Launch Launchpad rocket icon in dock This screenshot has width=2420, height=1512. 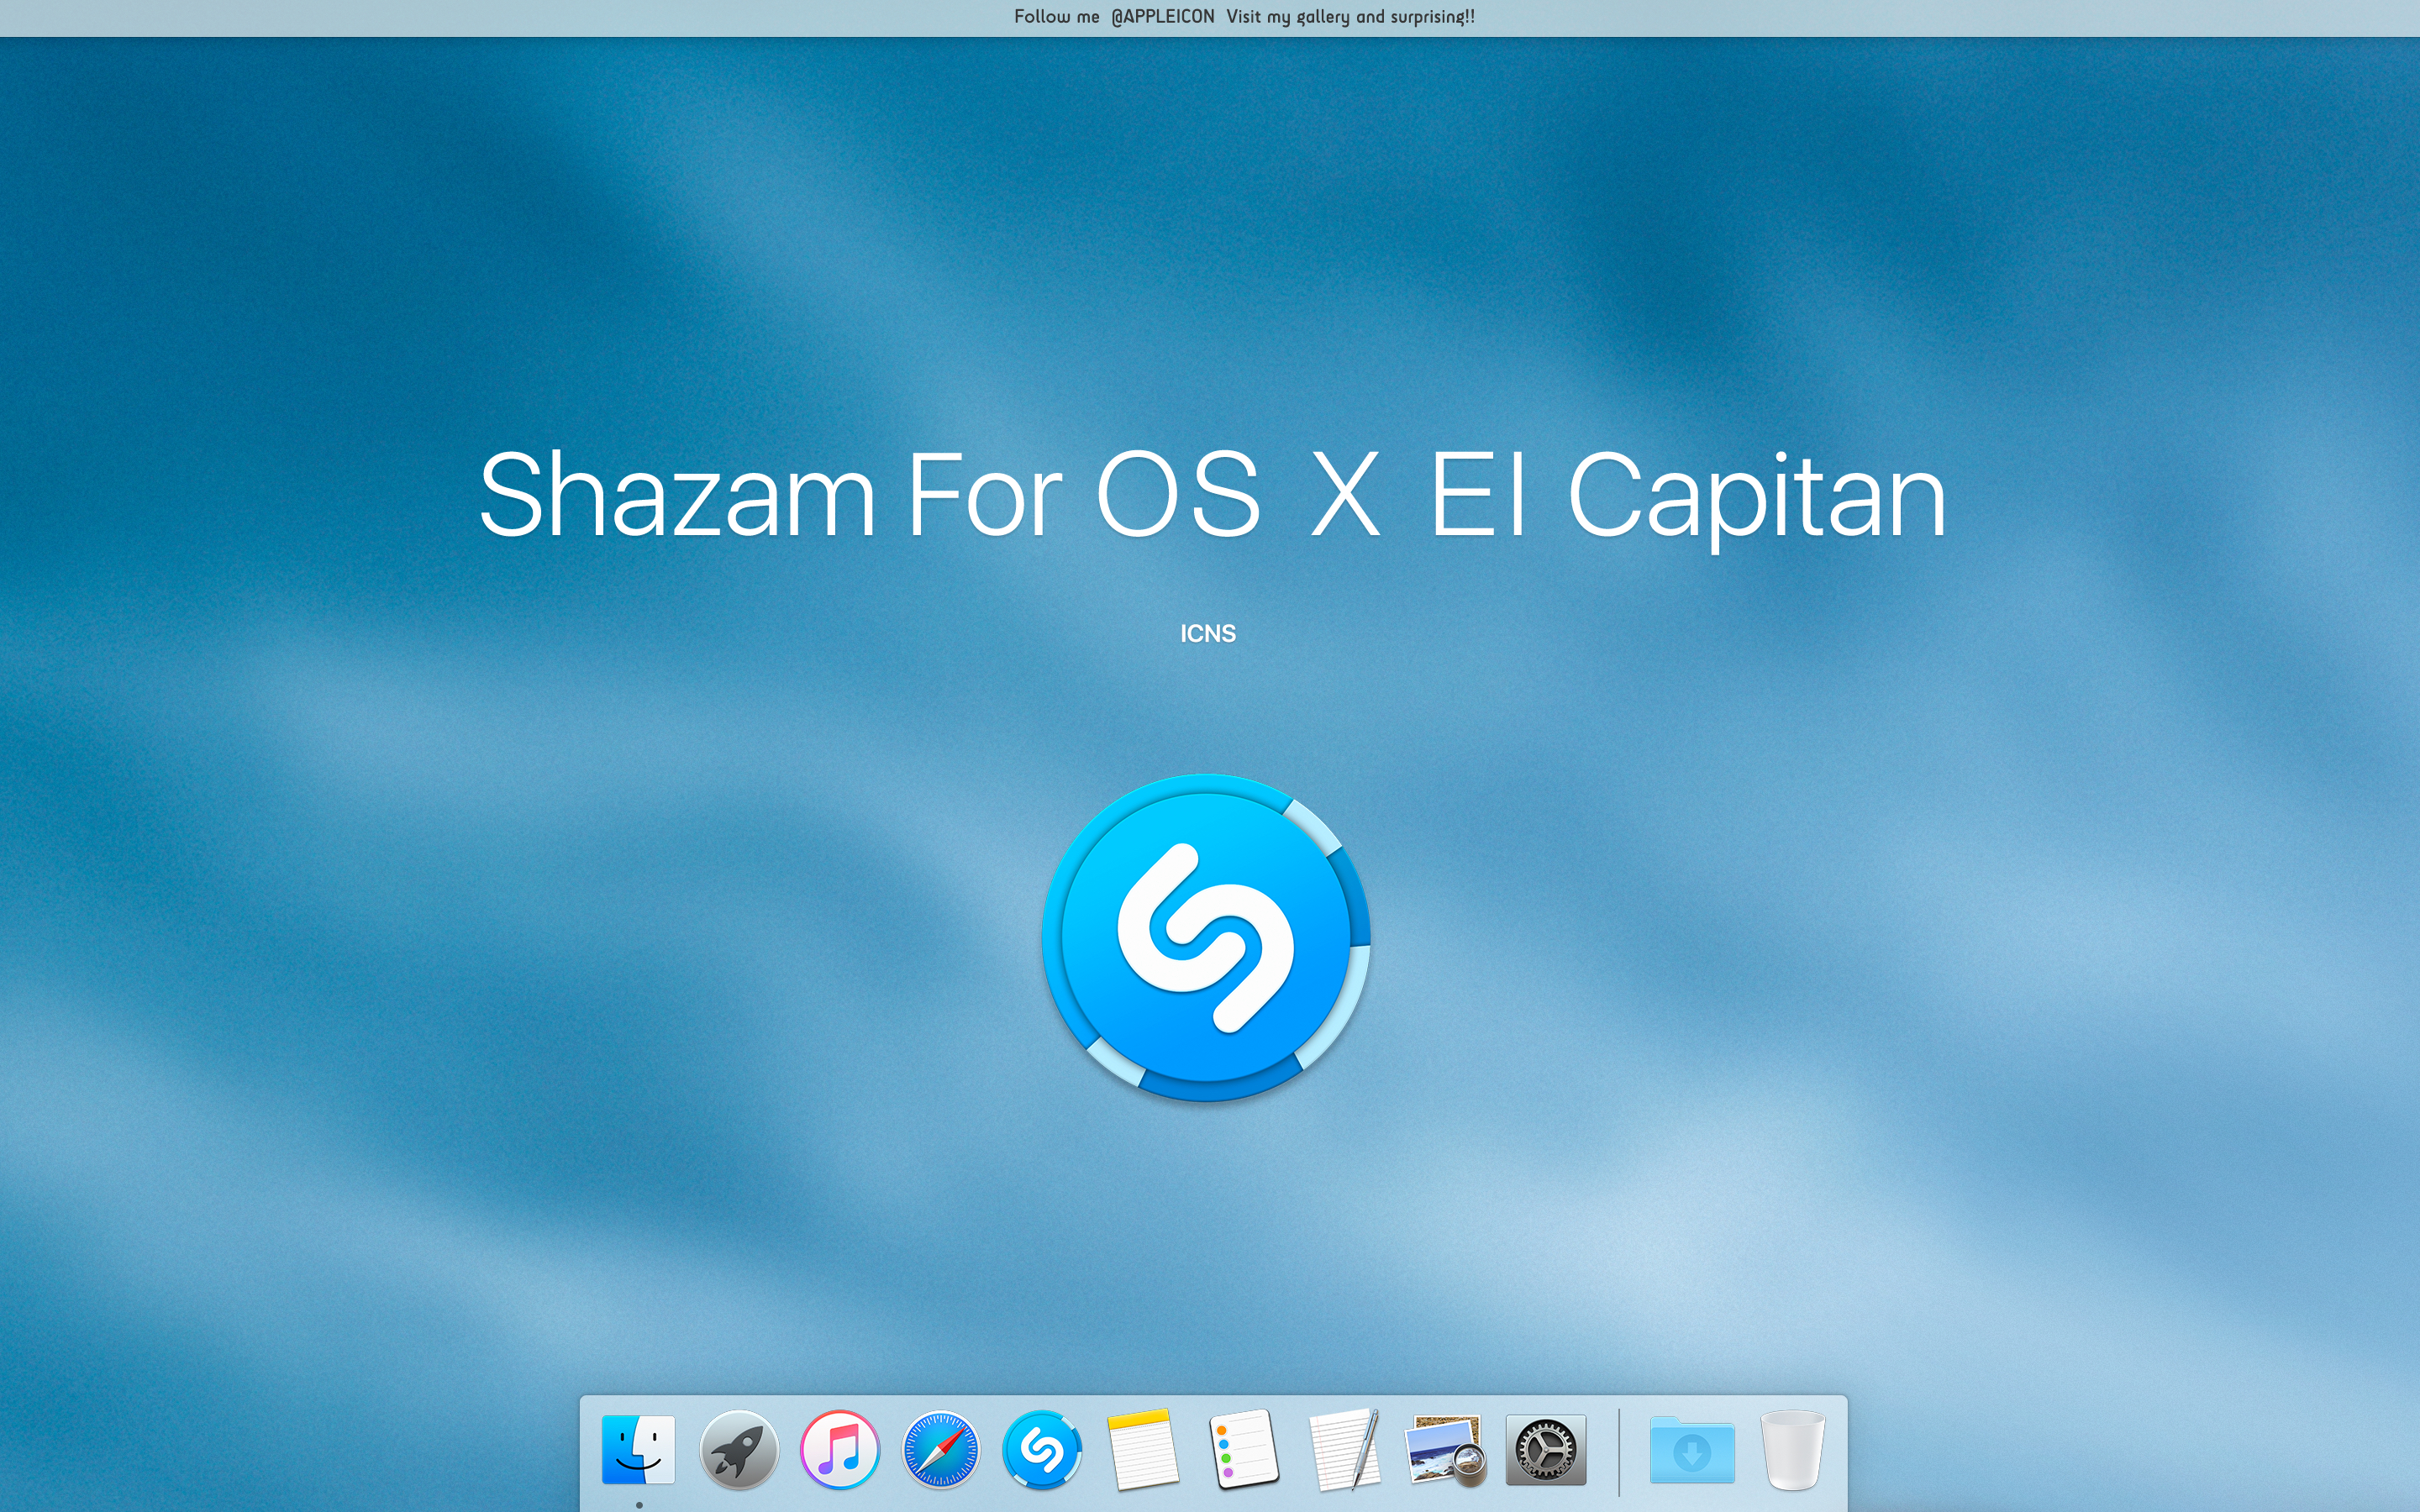pos(739,1450)
